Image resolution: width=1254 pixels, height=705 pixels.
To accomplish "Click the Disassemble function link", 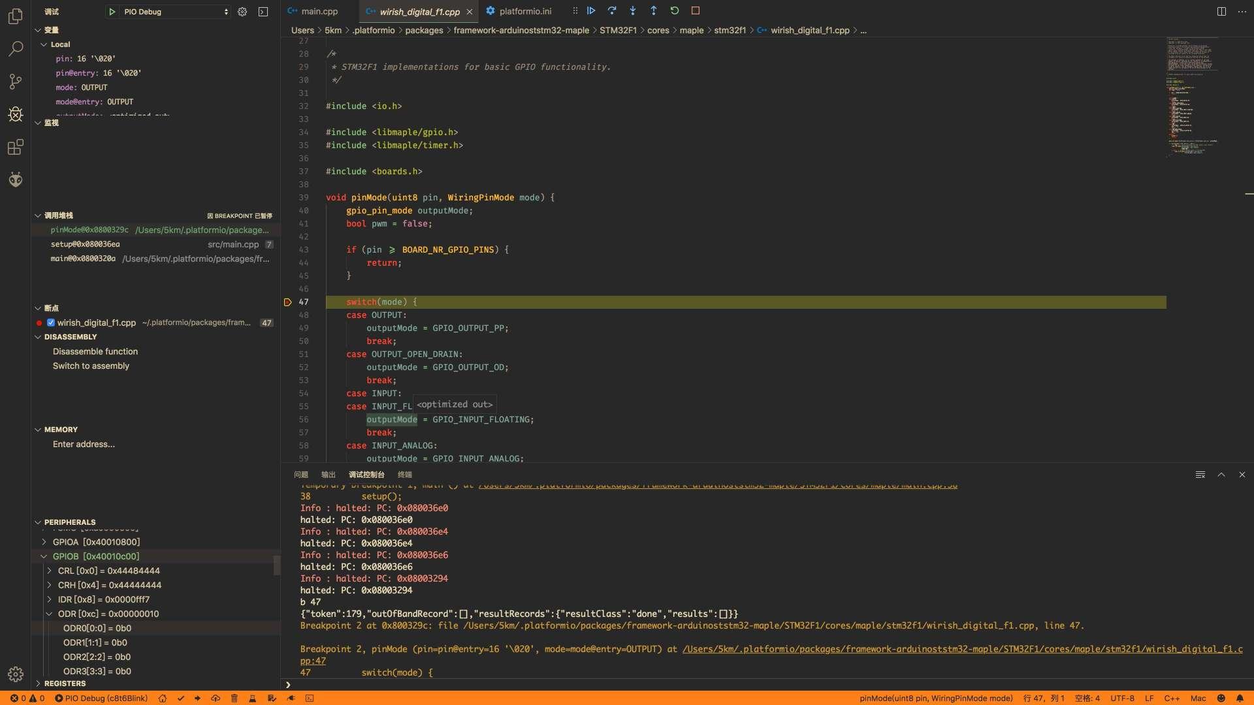I will point(95,351).
